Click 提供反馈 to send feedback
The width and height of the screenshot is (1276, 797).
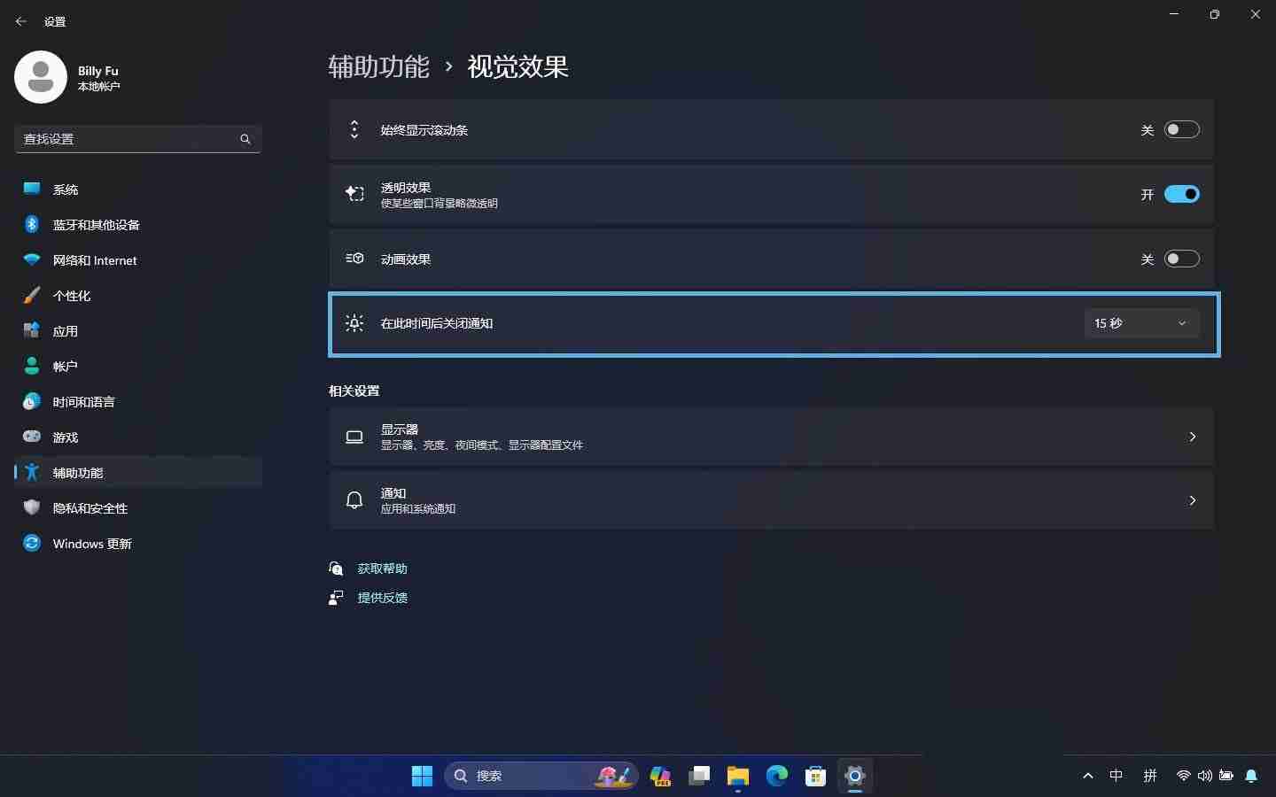(x=382, y=598)
